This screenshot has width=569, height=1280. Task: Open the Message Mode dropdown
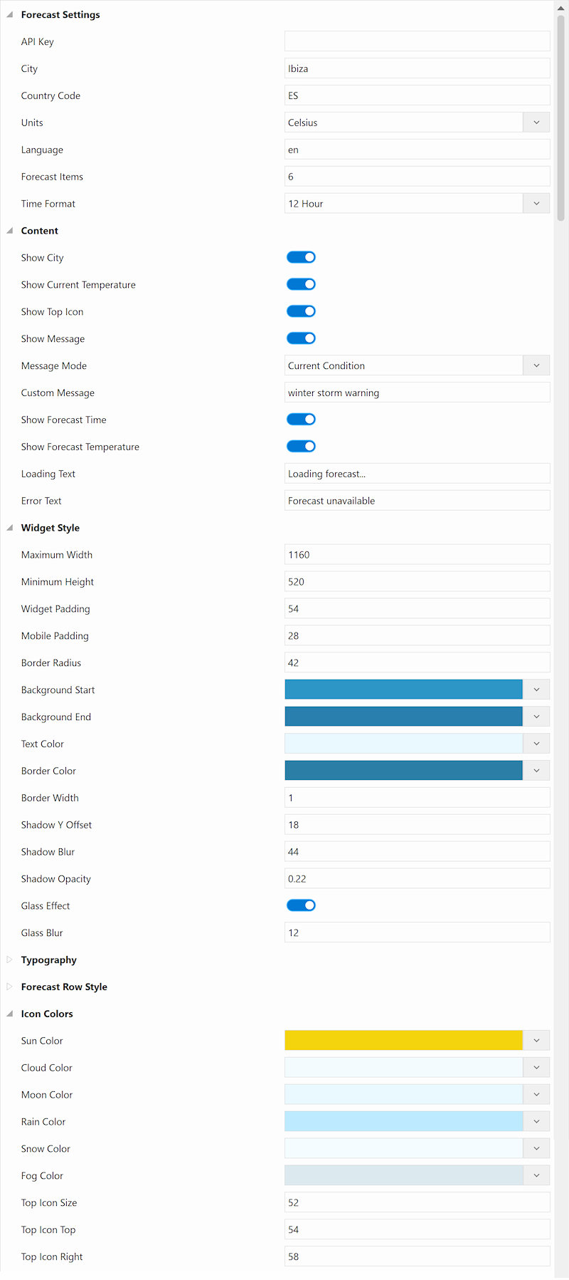[417, 365]
